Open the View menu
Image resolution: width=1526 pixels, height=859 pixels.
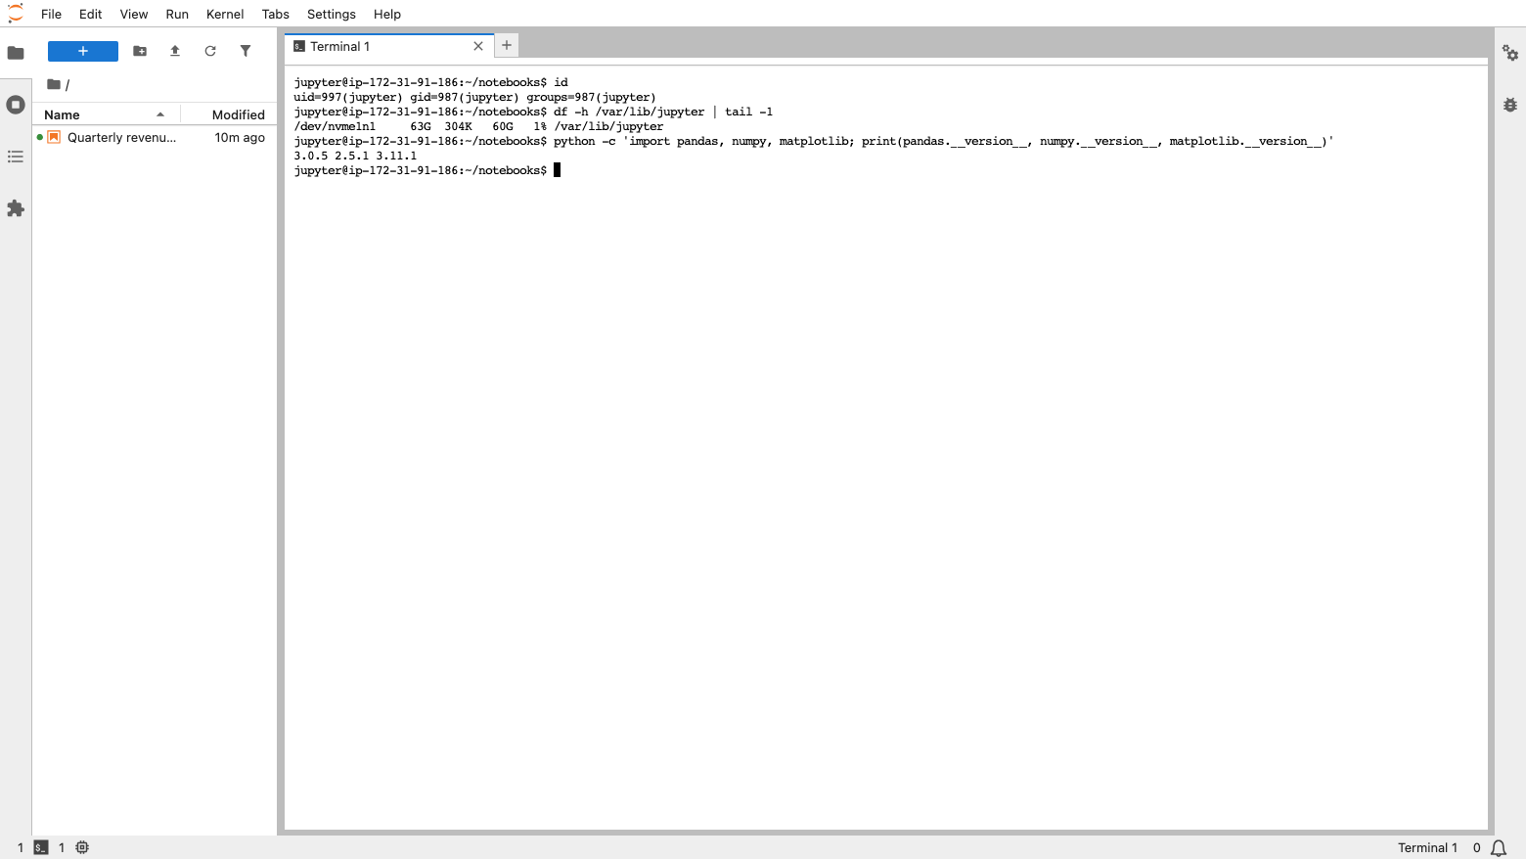(x=134, y=14)
